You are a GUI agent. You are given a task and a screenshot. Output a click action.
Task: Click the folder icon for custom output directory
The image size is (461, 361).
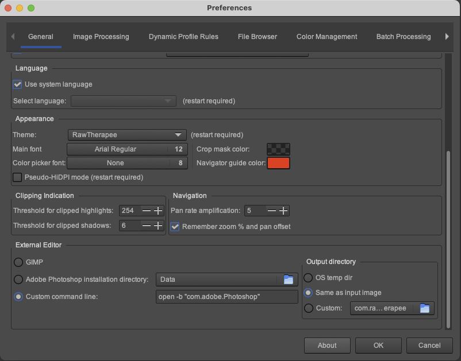424,308
